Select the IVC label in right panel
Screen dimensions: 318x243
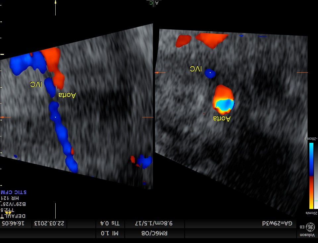click(x=195, y=69)
